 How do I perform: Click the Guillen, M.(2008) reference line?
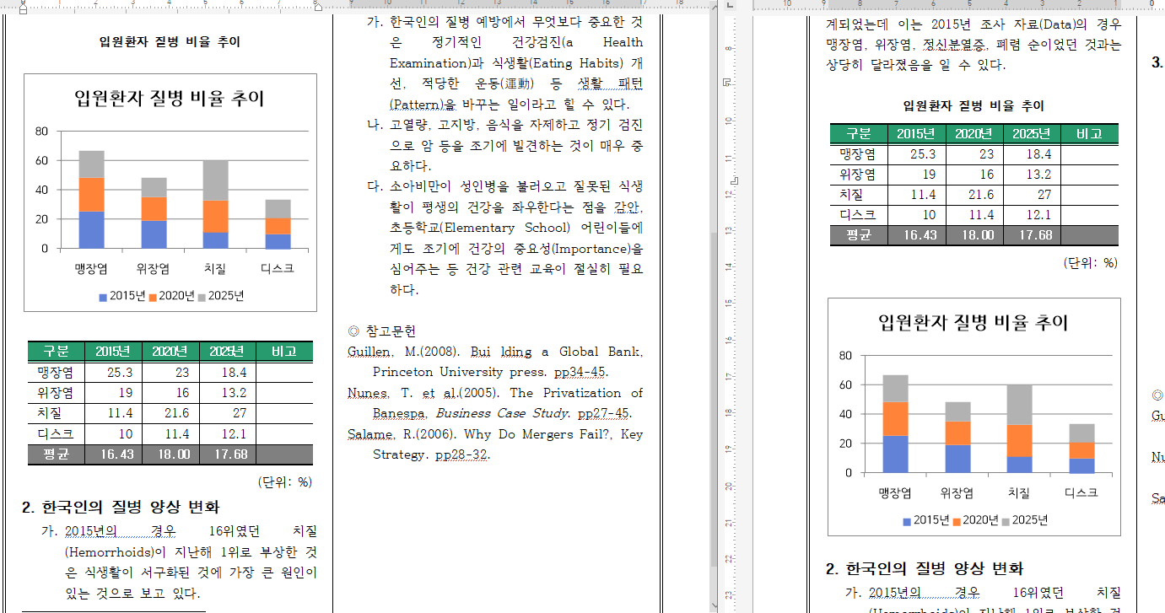[494, 352]
